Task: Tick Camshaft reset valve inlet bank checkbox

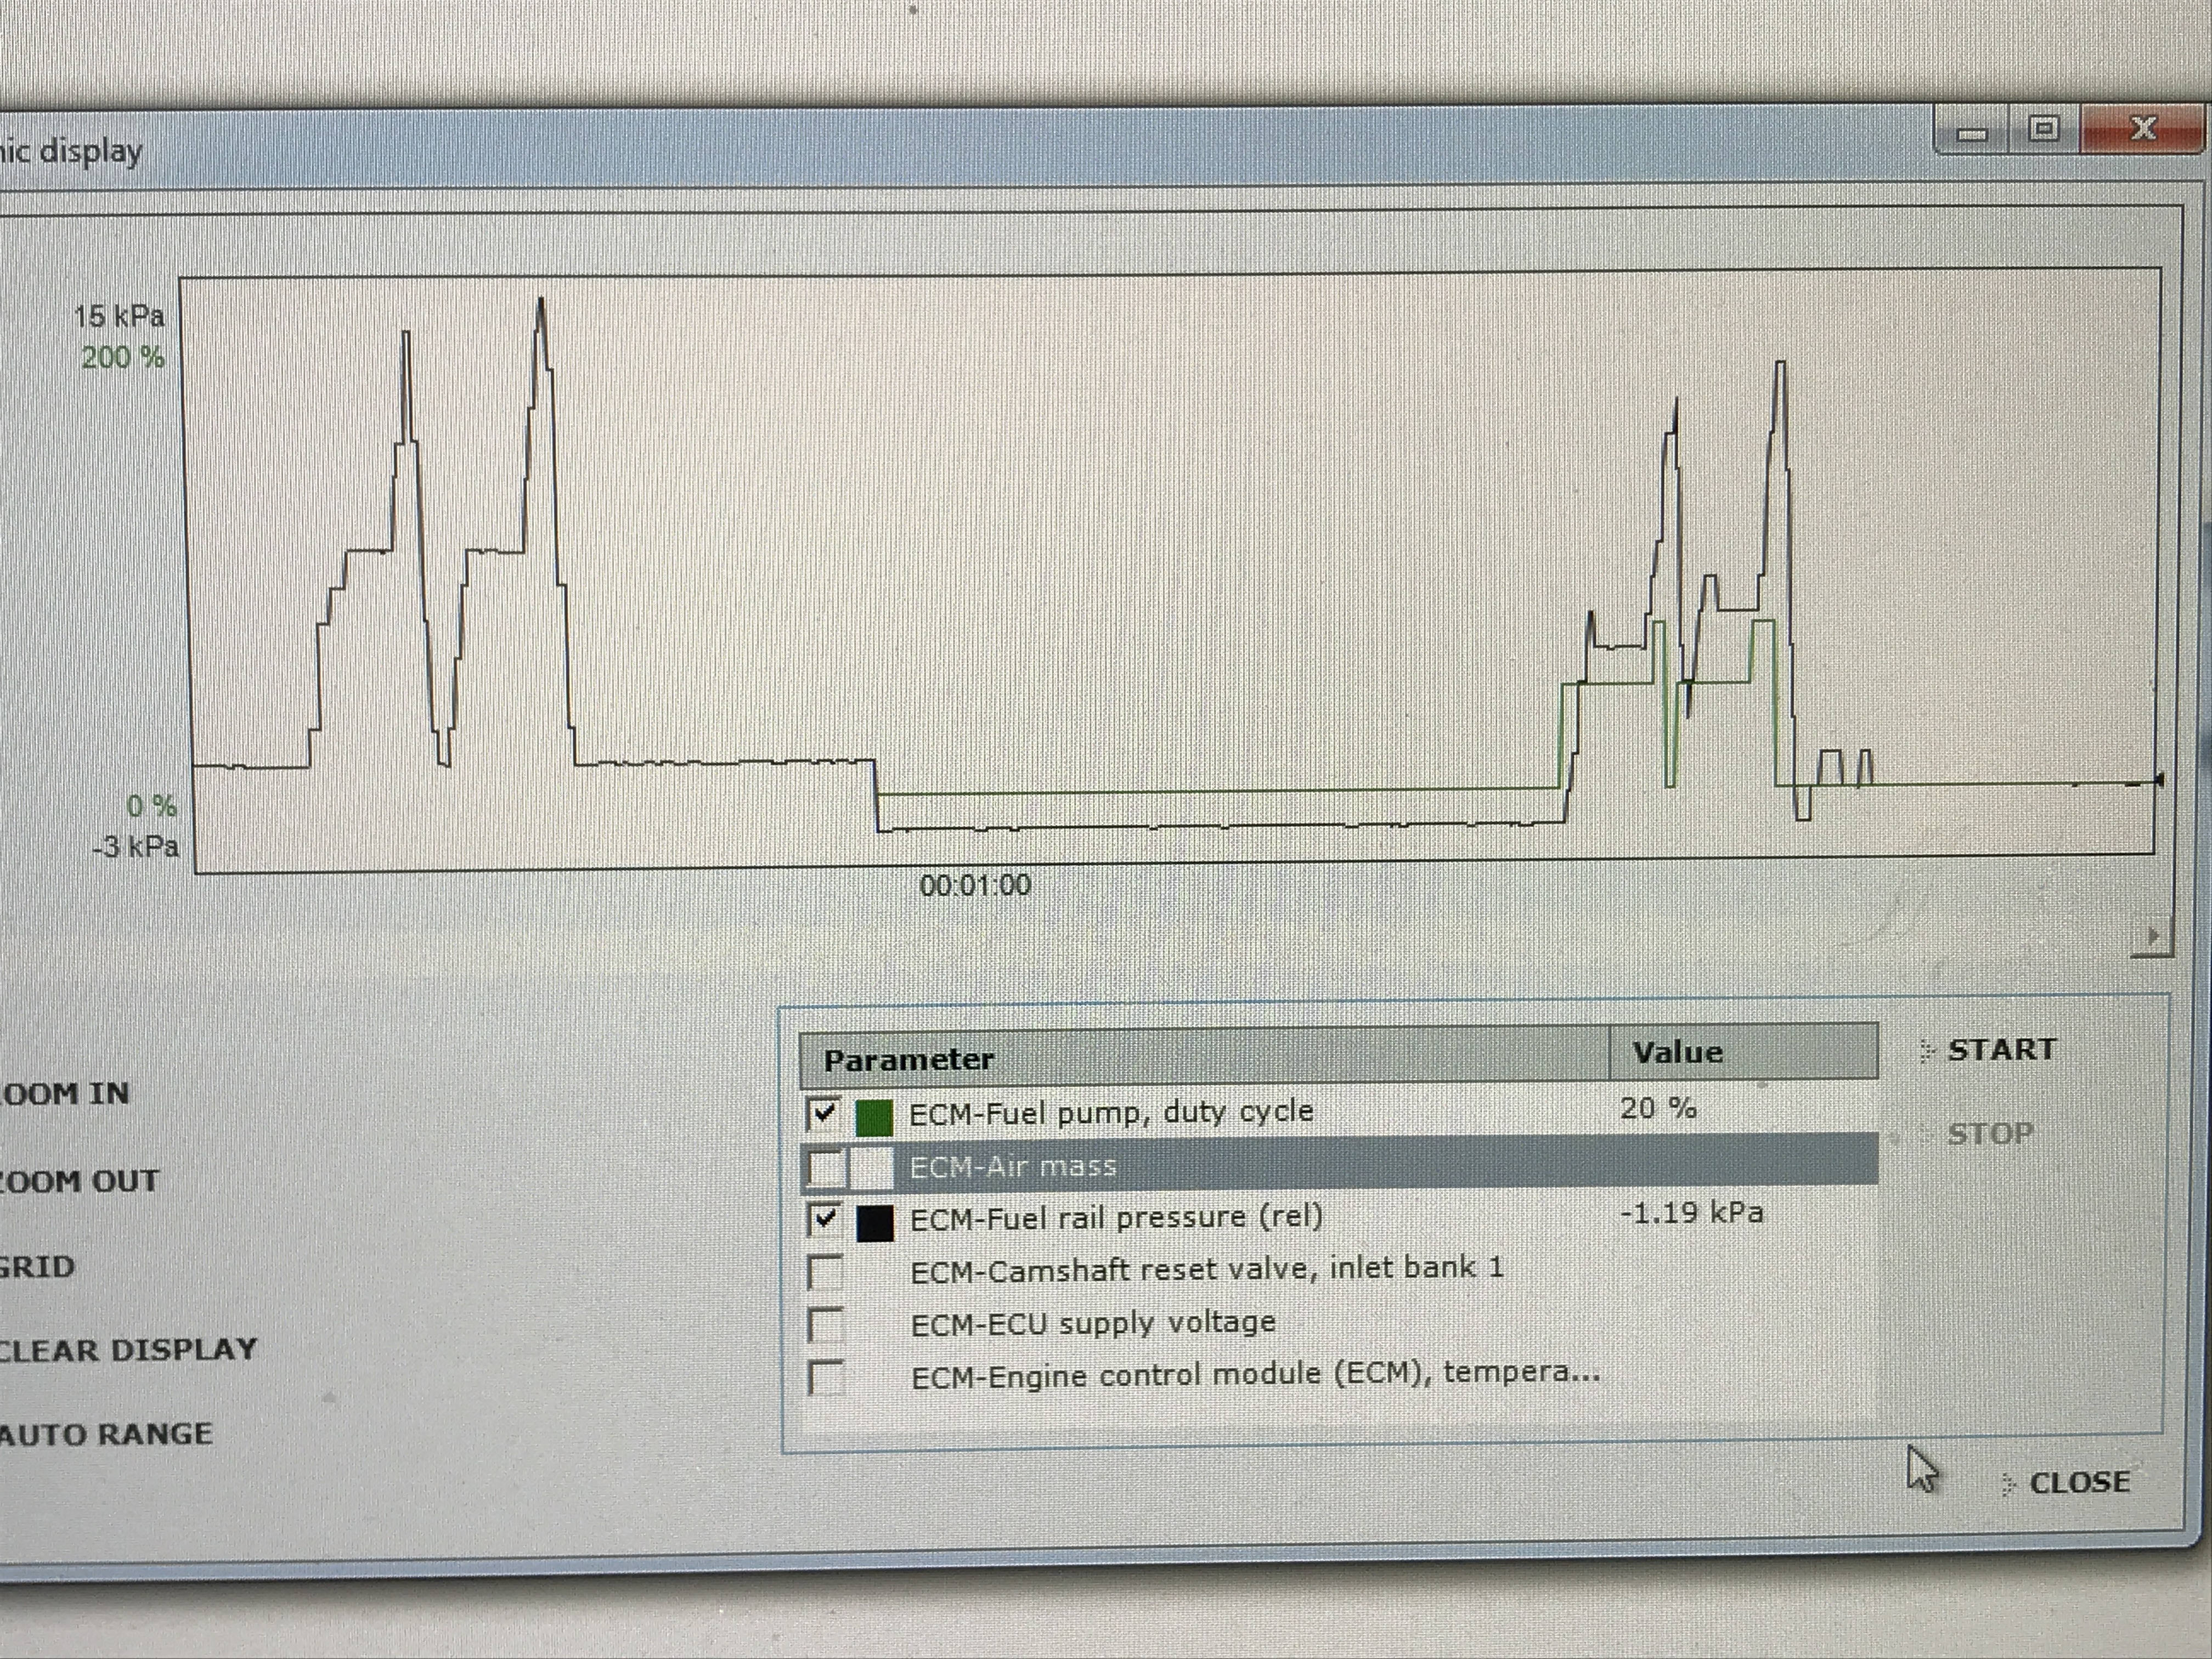Action: (x=826, y=1272)
